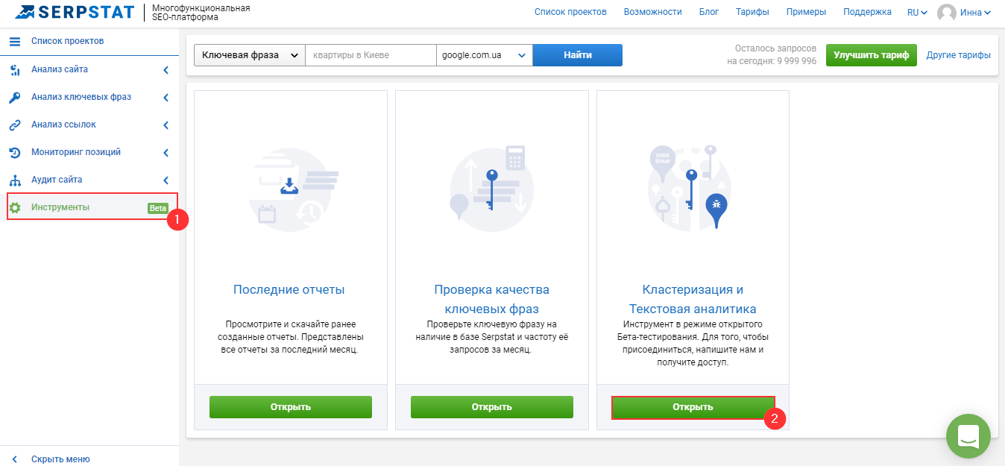This screenshot has height=466, width=1005.
Task: Expand the Анализ ссылок chevron
Action: (x=166, y=125)
